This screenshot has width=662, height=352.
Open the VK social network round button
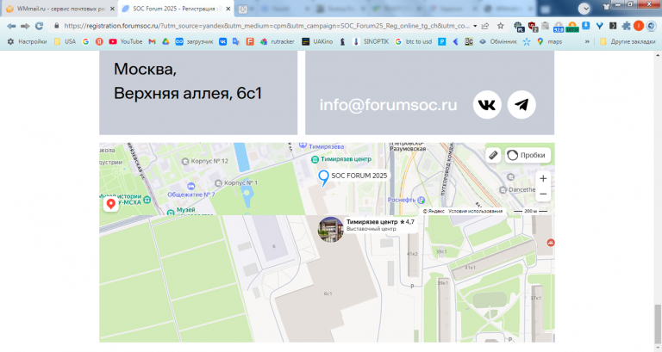487,105
